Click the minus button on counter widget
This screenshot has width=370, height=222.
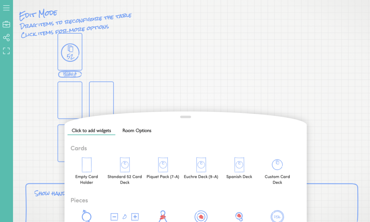[x=114, y=217]
